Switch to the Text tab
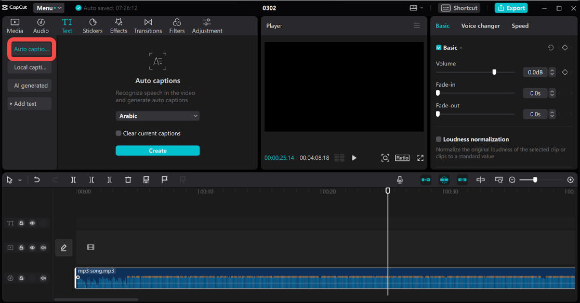 tap(67, 26)
